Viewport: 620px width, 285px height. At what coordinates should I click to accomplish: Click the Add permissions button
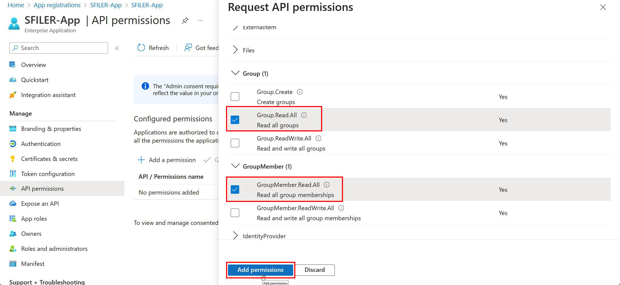pos(260,270)
